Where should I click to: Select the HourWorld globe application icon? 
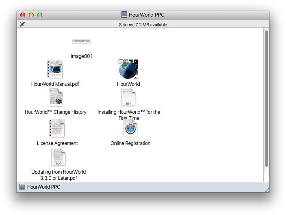pos(128,69)
